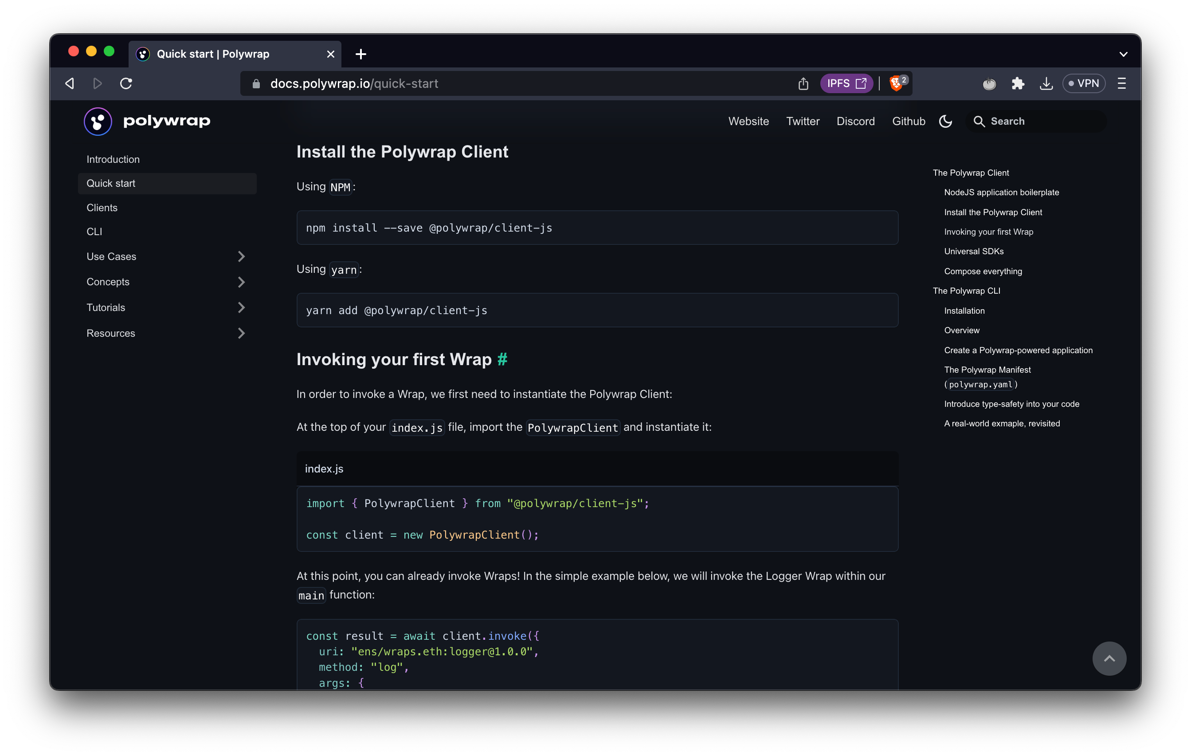Click the # anchor beside Invoking your first Wrap
This screenshot has width=1191, height=756.
click(x=502, y=359)
